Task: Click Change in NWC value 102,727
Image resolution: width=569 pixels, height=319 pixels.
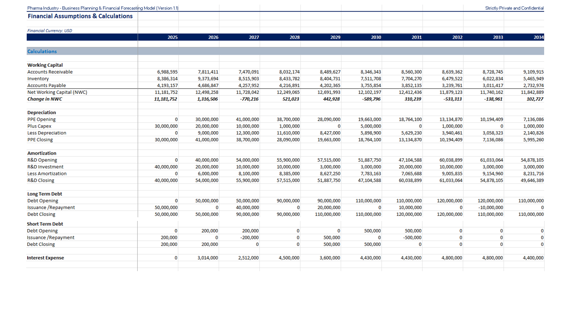Action: pos(535,99)
